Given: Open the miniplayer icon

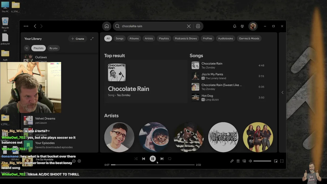Looking at the screenshot, I should tap(276, 161).
